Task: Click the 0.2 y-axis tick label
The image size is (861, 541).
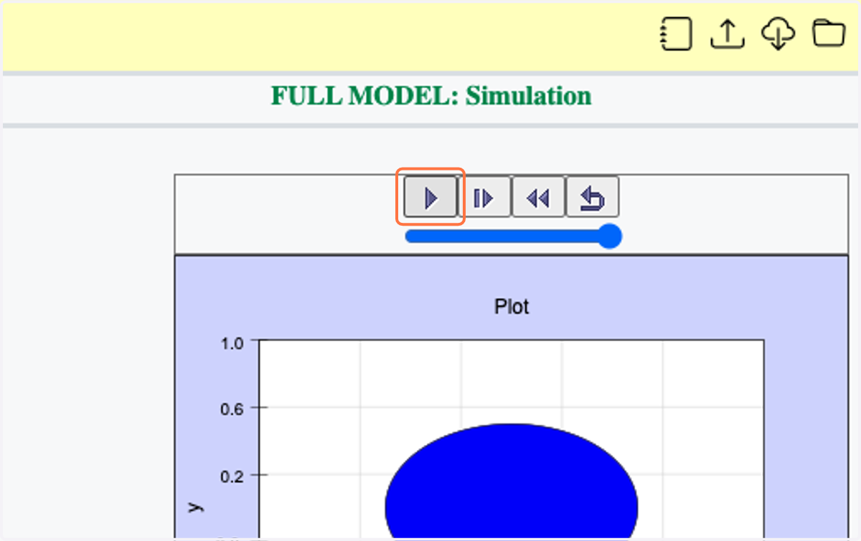Action: [232, 476]
